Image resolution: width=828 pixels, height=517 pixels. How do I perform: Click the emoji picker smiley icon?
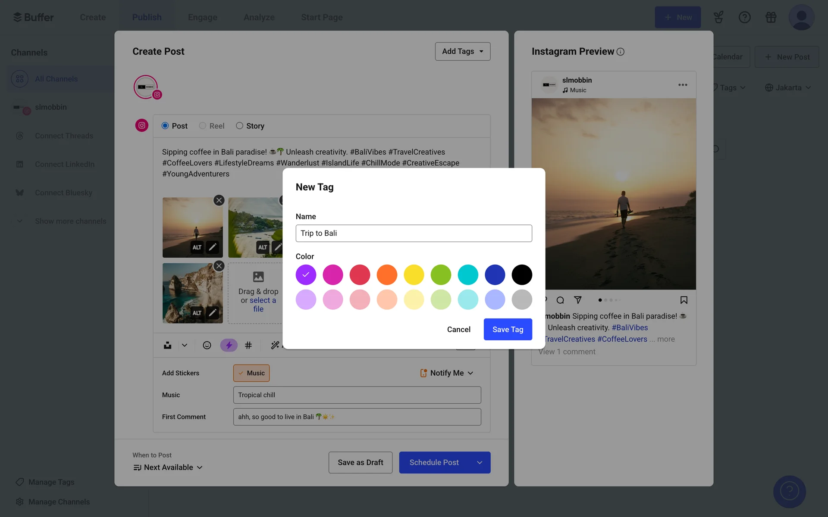pos(207,345)
